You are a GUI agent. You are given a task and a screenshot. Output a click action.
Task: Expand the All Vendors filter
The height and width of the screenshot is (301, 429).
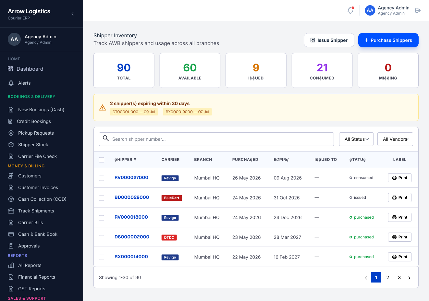pyautogui.click(x=395, y=139)
